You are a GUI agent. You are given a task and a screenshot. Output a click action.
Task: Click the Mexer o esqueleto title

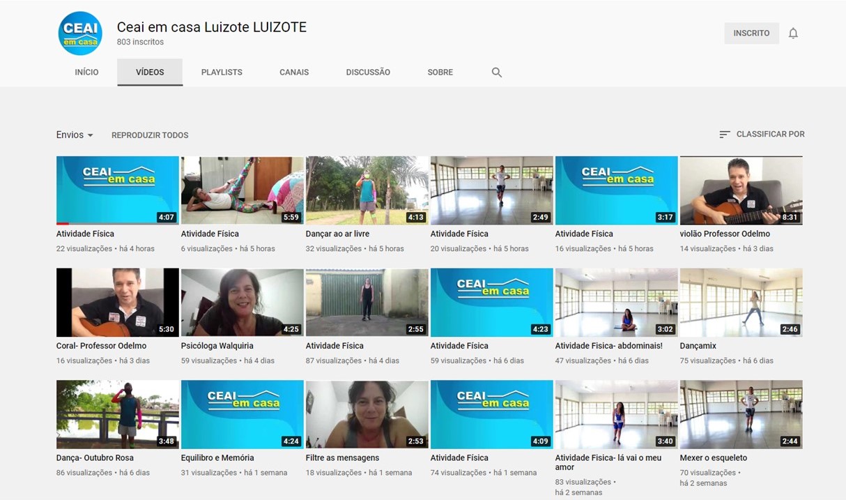[713, 458]
